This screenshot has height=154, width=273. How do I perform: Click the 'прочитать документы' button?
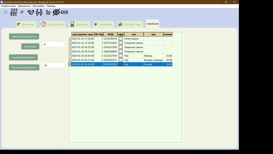pos(24,36)
